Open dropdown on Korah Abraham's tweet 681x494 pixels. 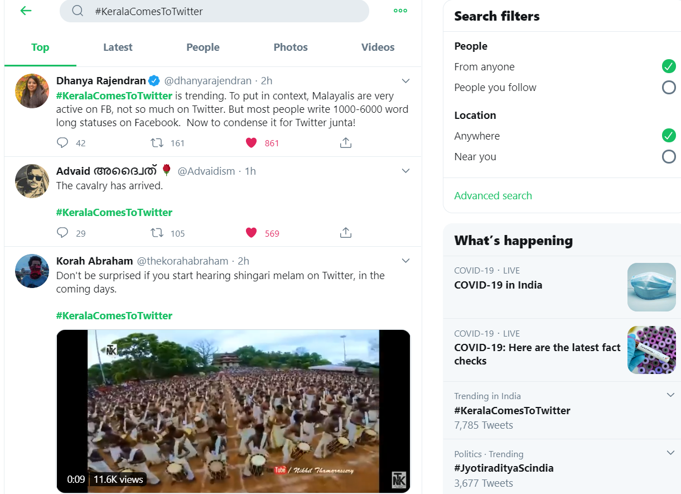pyautogui.click(x=405, y=261)
